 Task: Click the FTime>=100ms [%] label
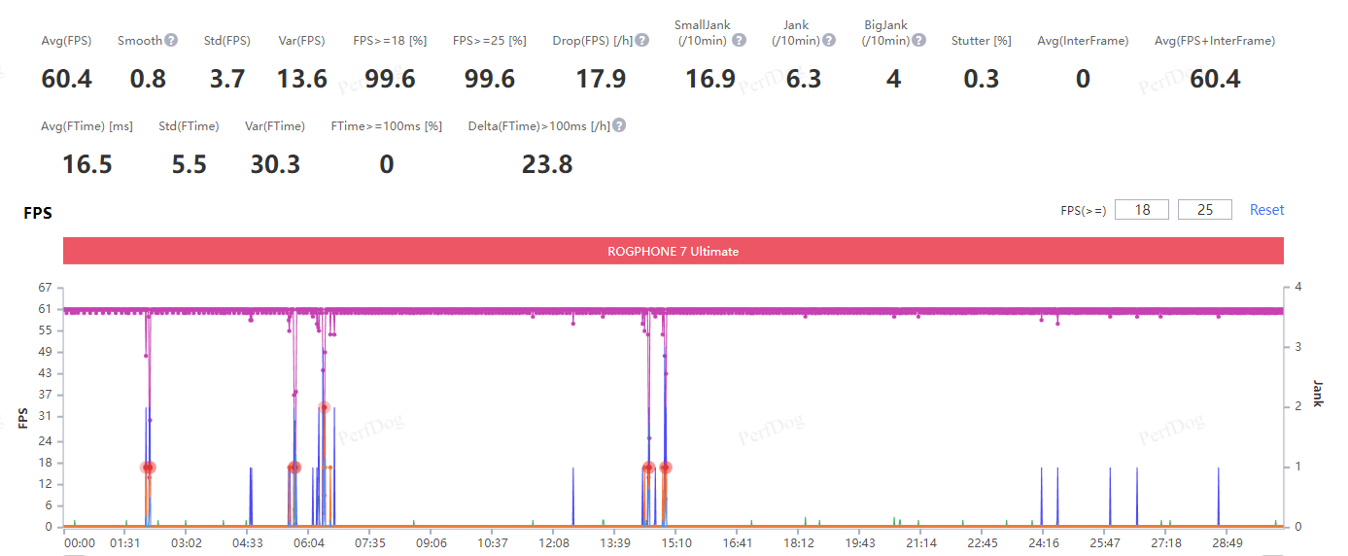[x=387, y=125]
